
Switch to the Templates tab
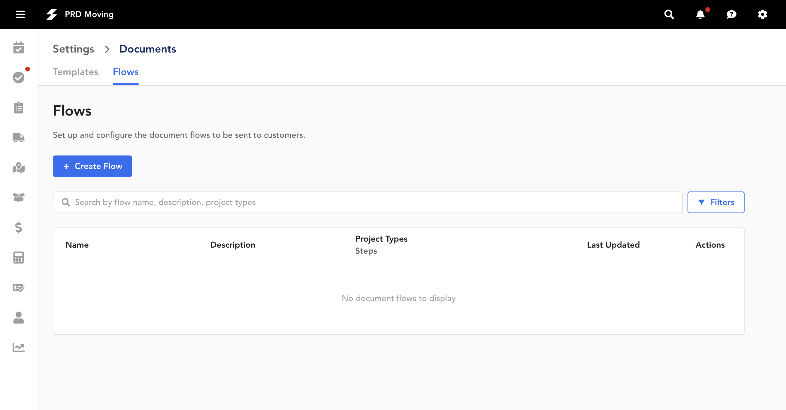click(x=75, y=72)
